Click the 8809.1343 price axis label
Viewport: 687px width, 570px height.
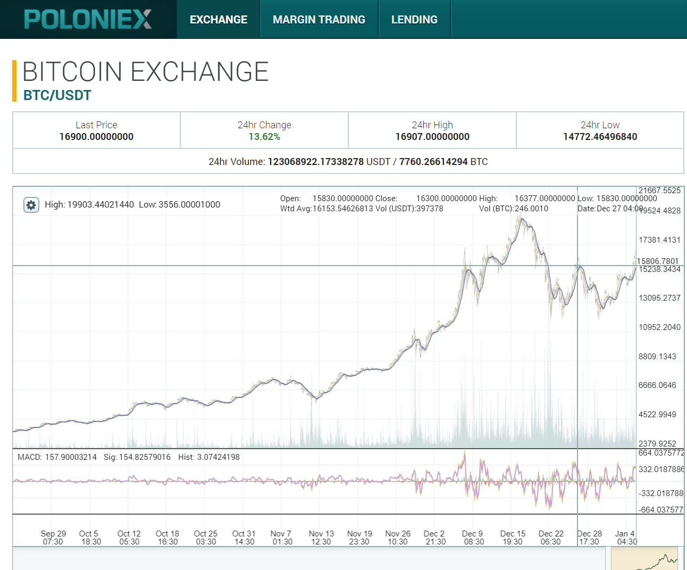(x=657, y=357)
